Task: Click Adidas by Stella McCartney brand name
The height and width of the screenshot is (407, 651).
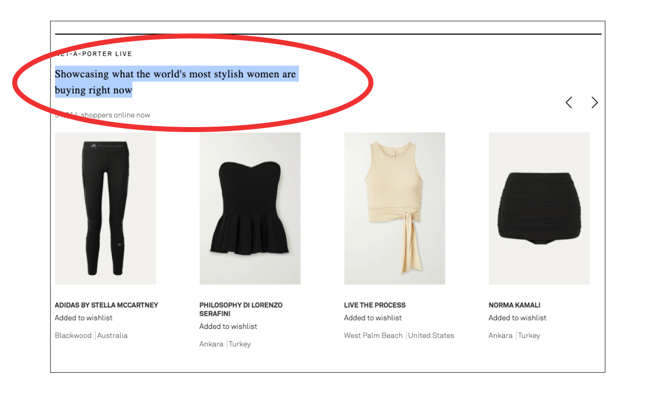Action: tap(107, 305)
